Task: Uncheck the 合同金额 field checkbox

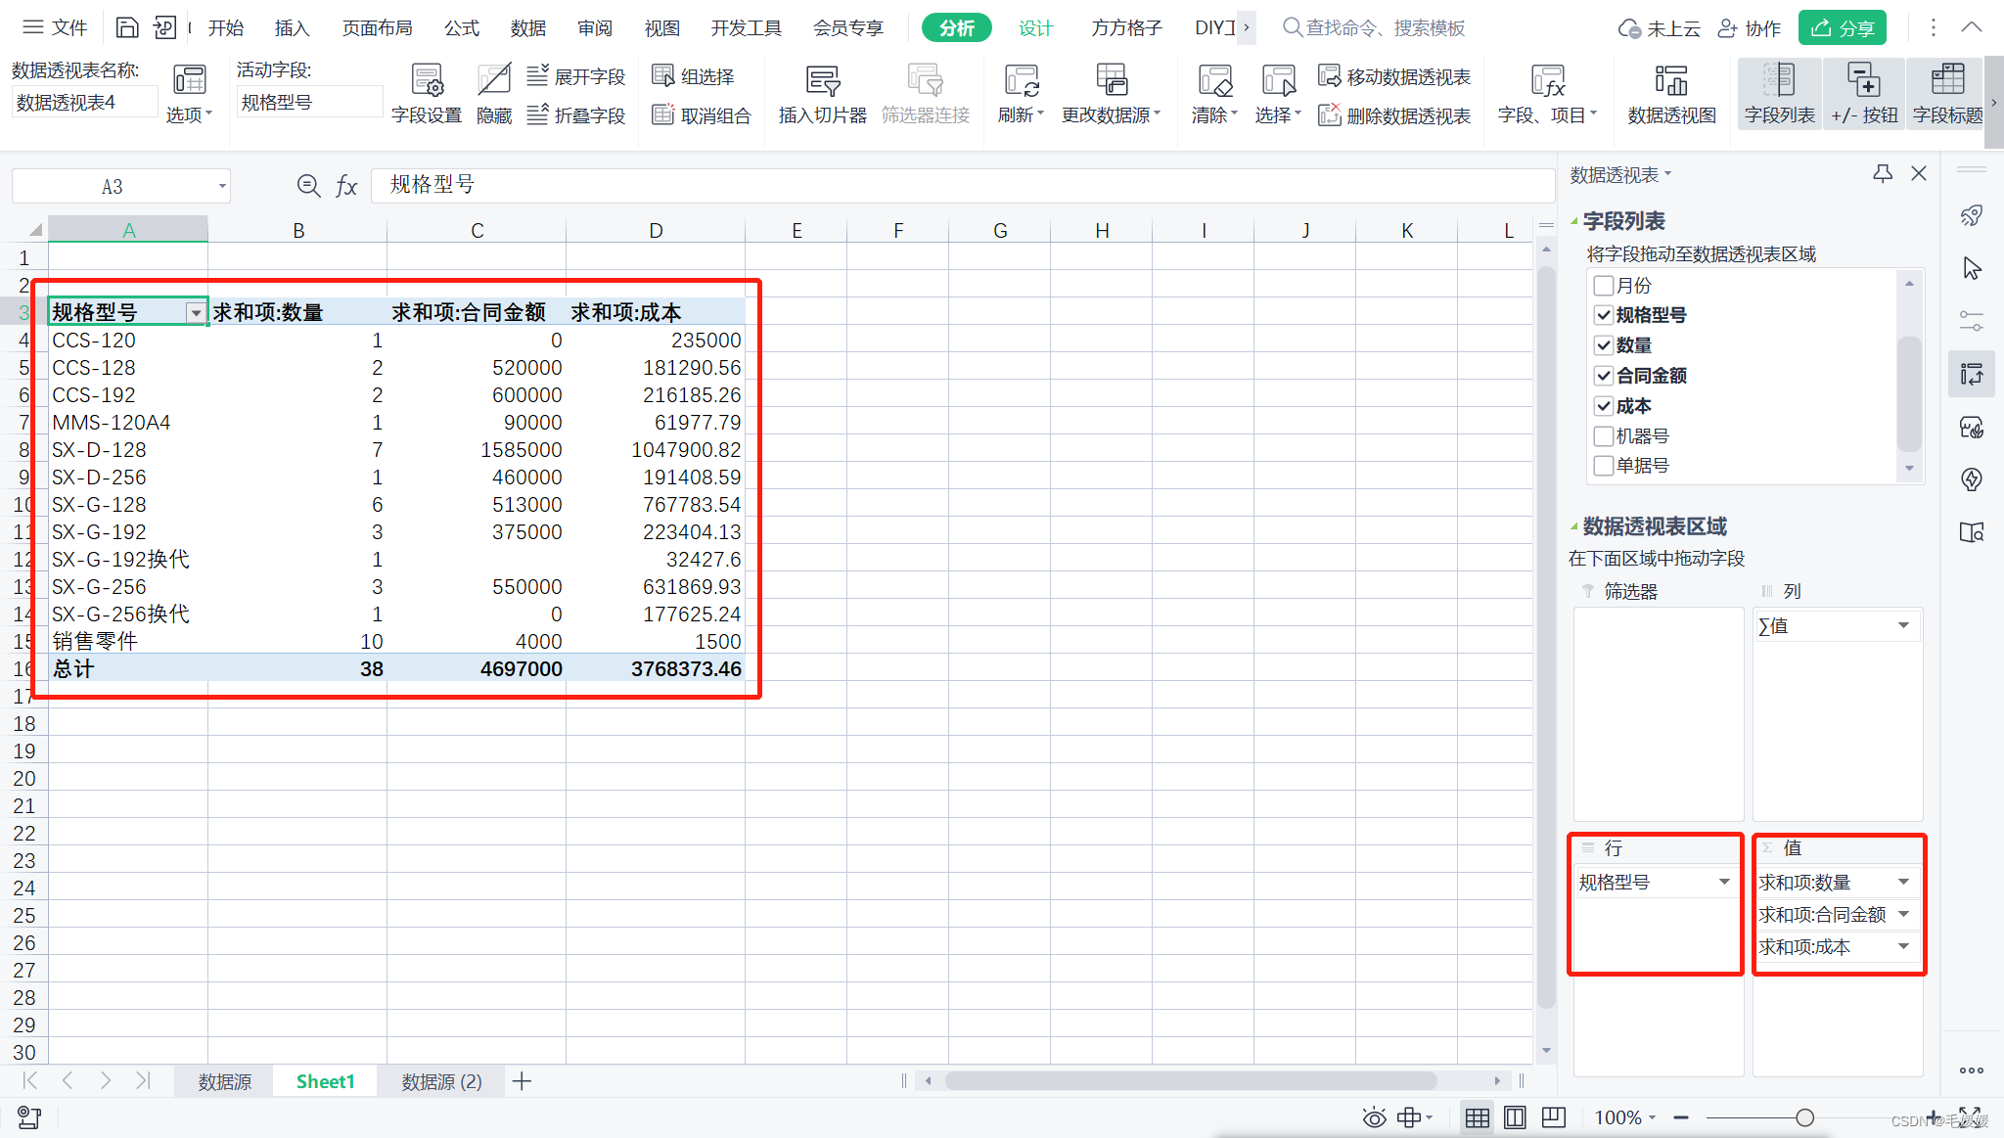Action: pos(1603,376)
